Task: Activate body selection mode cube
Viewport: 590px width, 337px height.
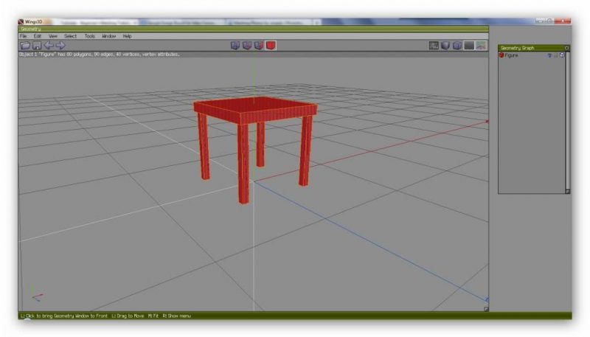Action: coord(271,45)
